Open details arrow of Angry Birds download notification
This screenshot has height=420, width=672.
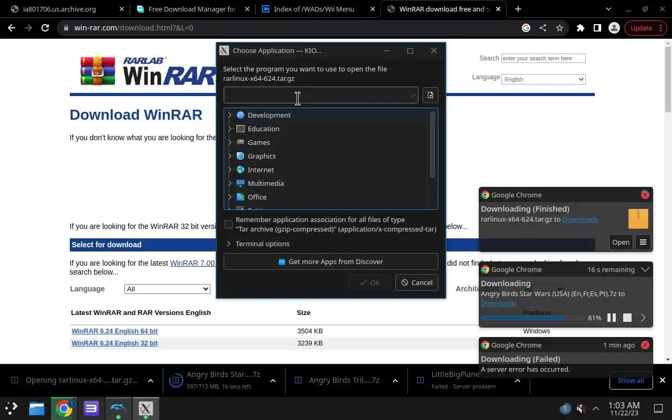tap(643, 318)
